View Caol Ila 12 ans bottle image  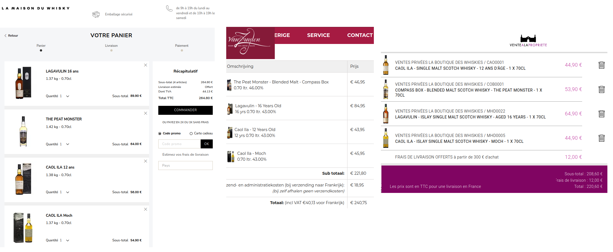(23, 179)
